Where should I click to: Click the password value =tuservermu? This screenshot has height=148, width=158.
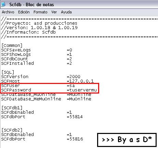[82, 90]
